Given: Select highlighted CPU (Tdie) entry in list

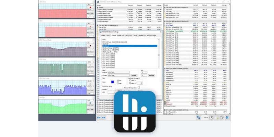Looking at the screenshot, I should point(130,46).
